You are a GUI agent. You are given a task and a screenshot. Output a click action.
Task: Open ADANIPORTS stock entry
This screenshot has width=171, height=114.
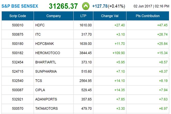(46, 99)
